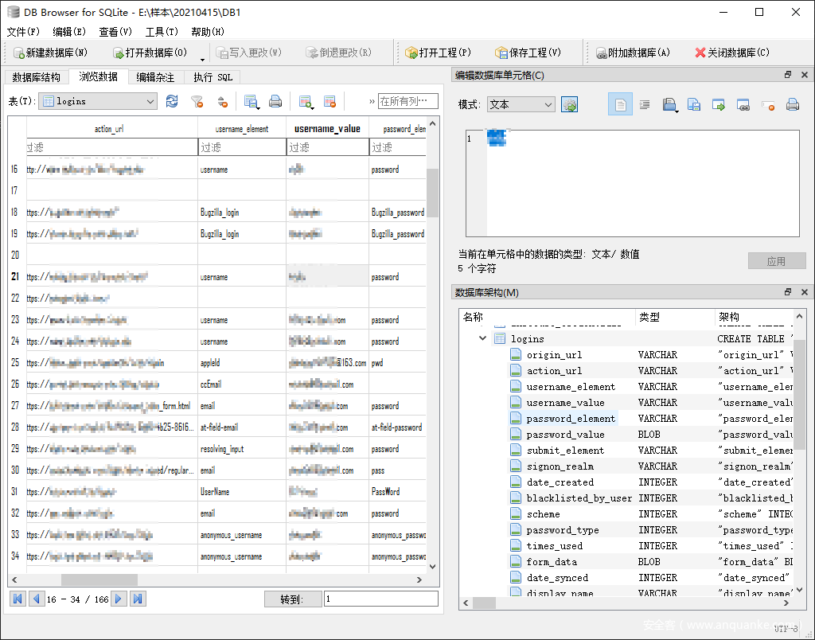Image resolution: width=815 pixels, height=640 pixels.
Task: Click the insert new record icon
Action: 305,101
